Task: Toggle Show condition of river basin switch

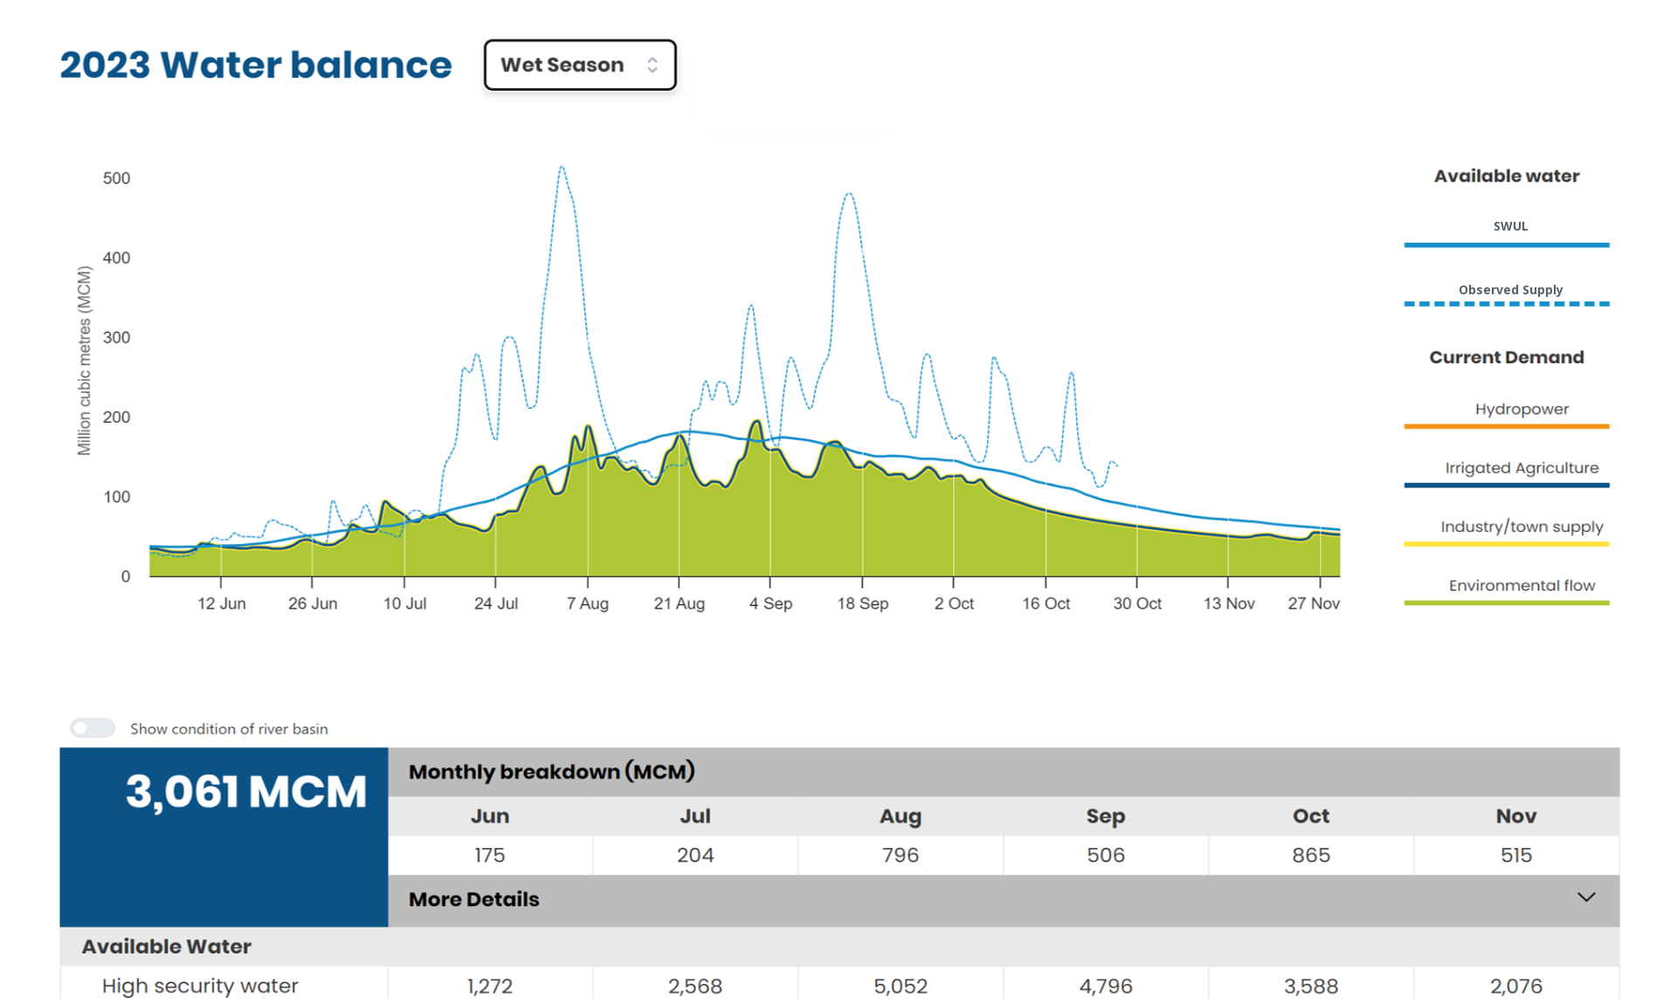Action: click(93, 728)
